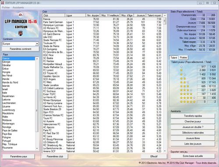This screenshot has width=219, height=167.
Task: Sort by the Ligue column header
Action: click(75, 15)
